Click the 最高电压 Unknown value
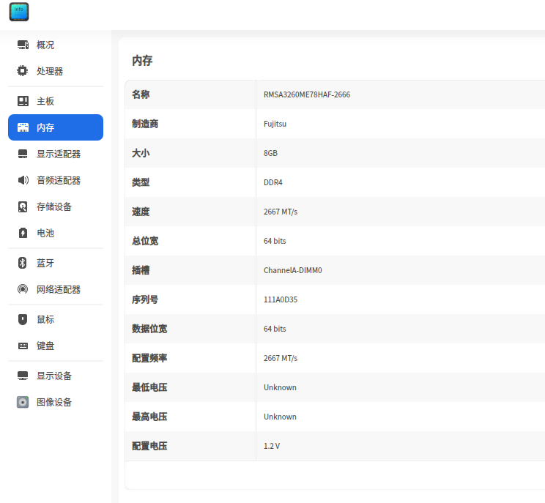 coord(280,417)
